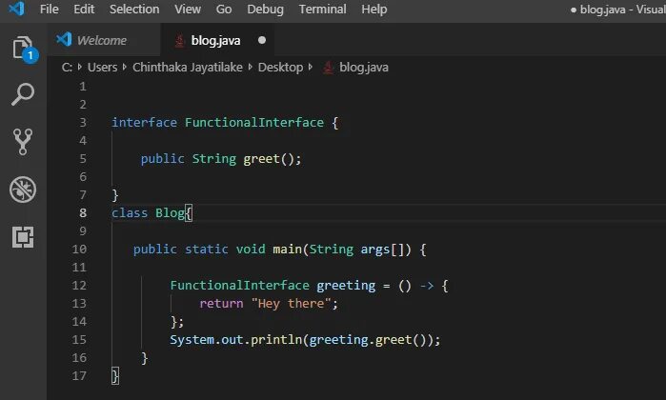The height and width of the screenshot is (400, 666).
Task: Click 'public' keyword on line 5
Action: point(163,159)
